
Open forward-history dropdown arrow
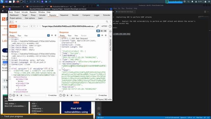[40, 26]
